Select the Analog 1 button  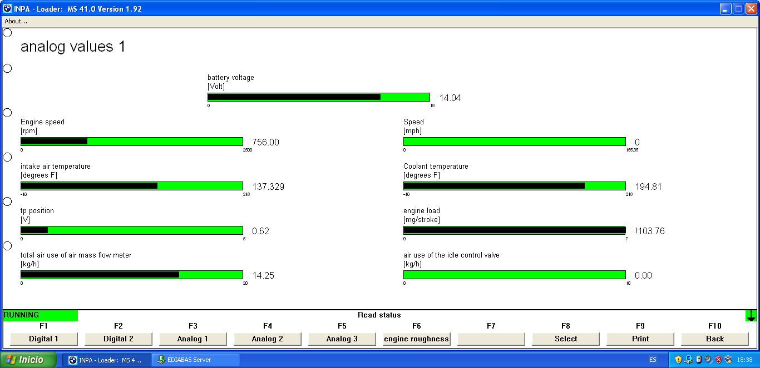coord(193,339)
